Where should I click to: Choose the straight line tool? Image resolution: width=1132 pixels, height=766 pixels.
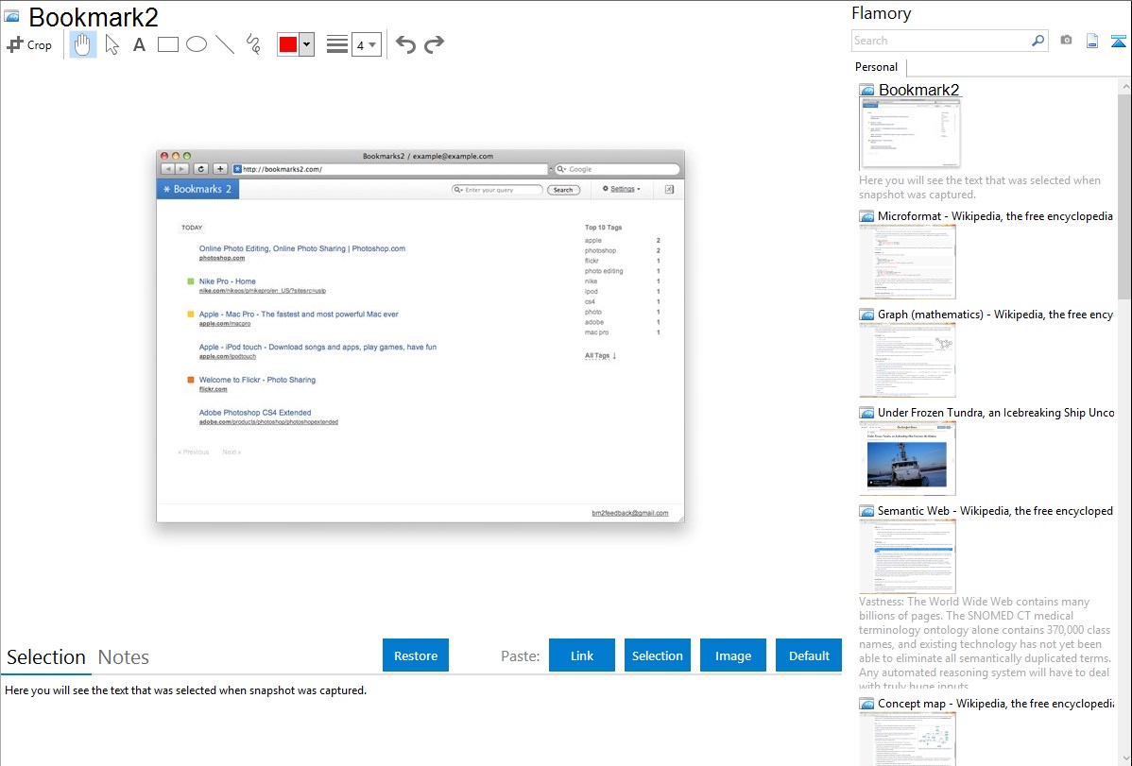point(225,44)
